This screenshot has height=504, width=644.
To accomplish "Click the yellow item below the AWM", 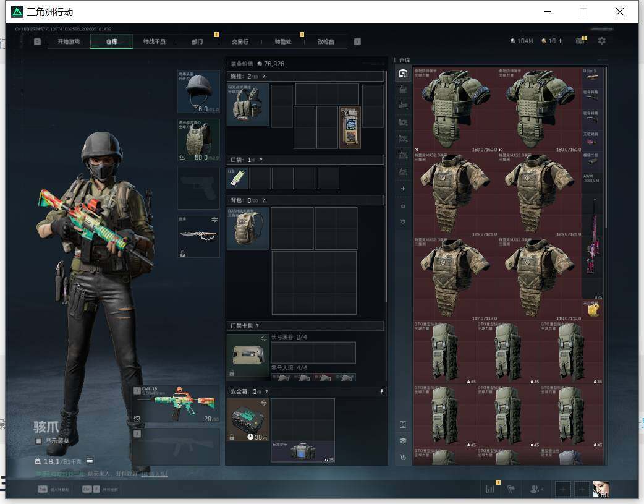I will click(592, 310).
